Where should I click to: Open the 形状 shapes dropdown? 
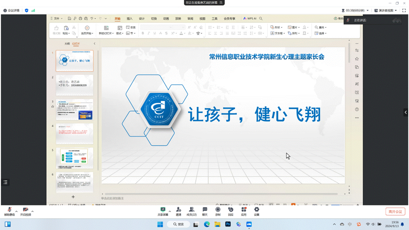coord(277,27)
